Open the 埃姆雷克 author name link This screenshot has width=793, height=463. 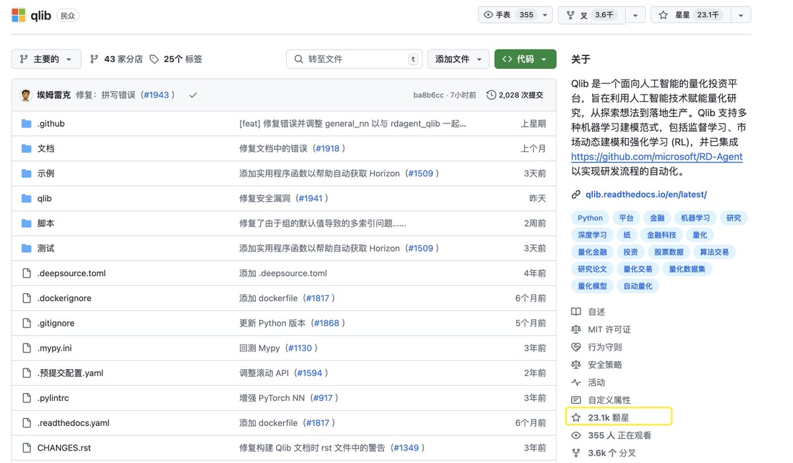pyautogui.click(x=54, y=95)
